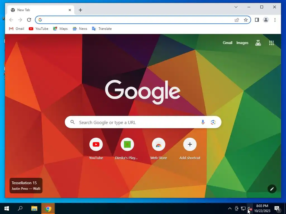Open the side panel icon
Viewport: 286px width, 214px height.
click(x=257, y=20)
